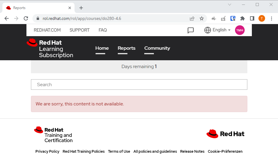Screen dimensions: 278x166
Task: Open the tab search chevron
Action: (x=230, y=5)
